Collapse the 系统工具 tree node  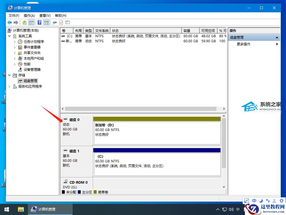[9, 36]
